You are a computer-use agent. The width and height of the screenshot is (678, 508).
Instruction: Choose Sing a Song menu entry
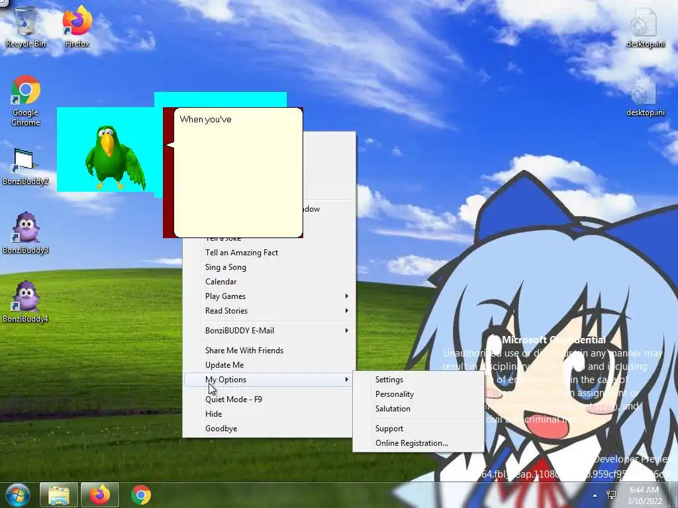pos(268,267)
